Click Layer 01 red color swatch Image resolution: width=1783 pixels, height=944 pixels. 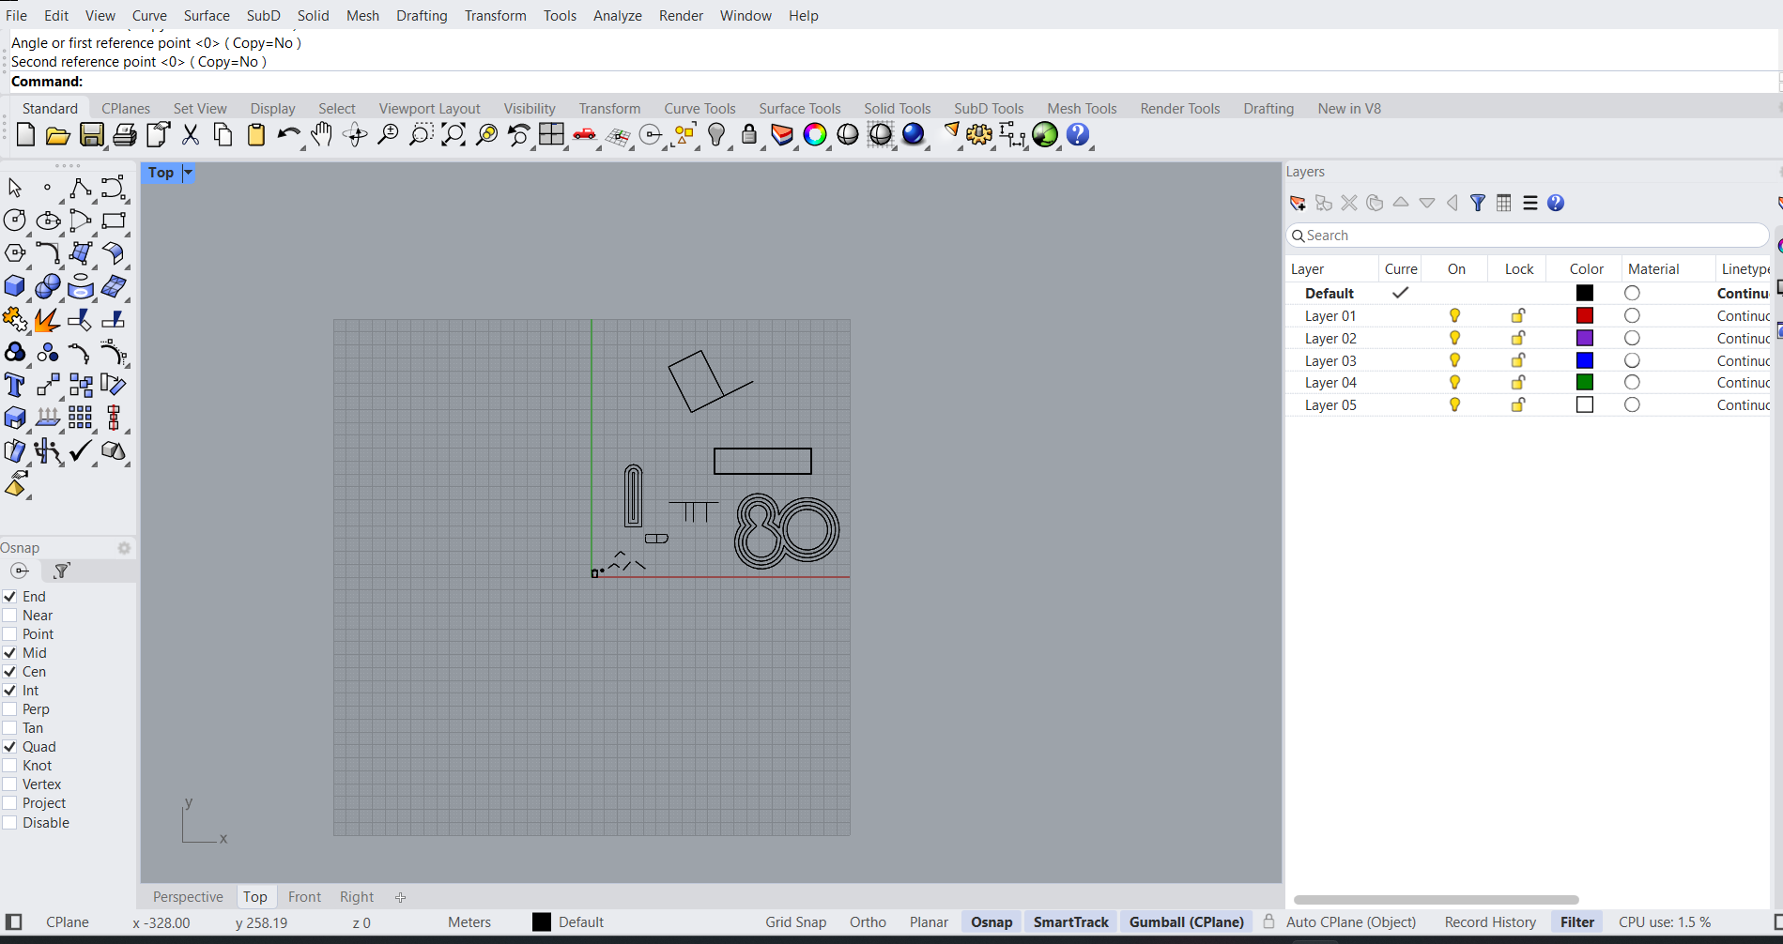tap(1585, 316)
